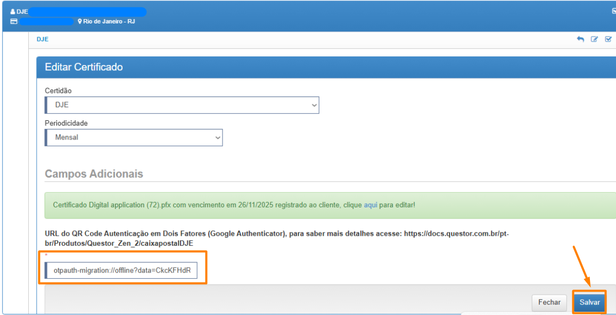
Task: Click the user icon beside DJE header
Action: pos(13,12)
